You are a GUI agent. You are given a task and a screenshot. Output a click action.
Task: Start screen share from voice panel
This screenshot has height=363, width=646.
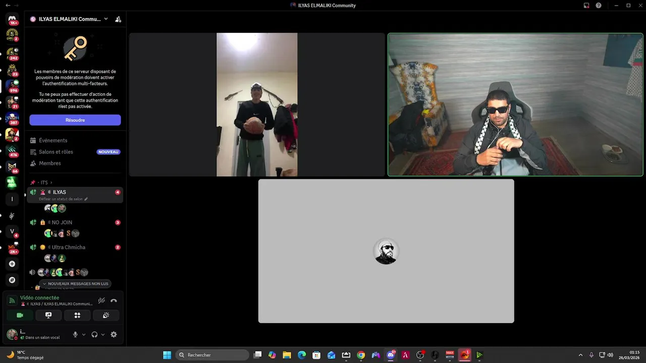(48, 315)
